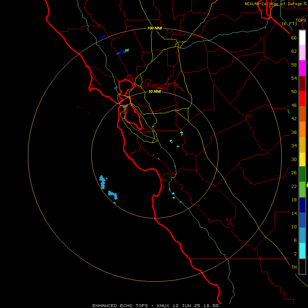Click the "[K FT]" units label
Viewport: 308px width, 308px height.
[x=289, y=24]
